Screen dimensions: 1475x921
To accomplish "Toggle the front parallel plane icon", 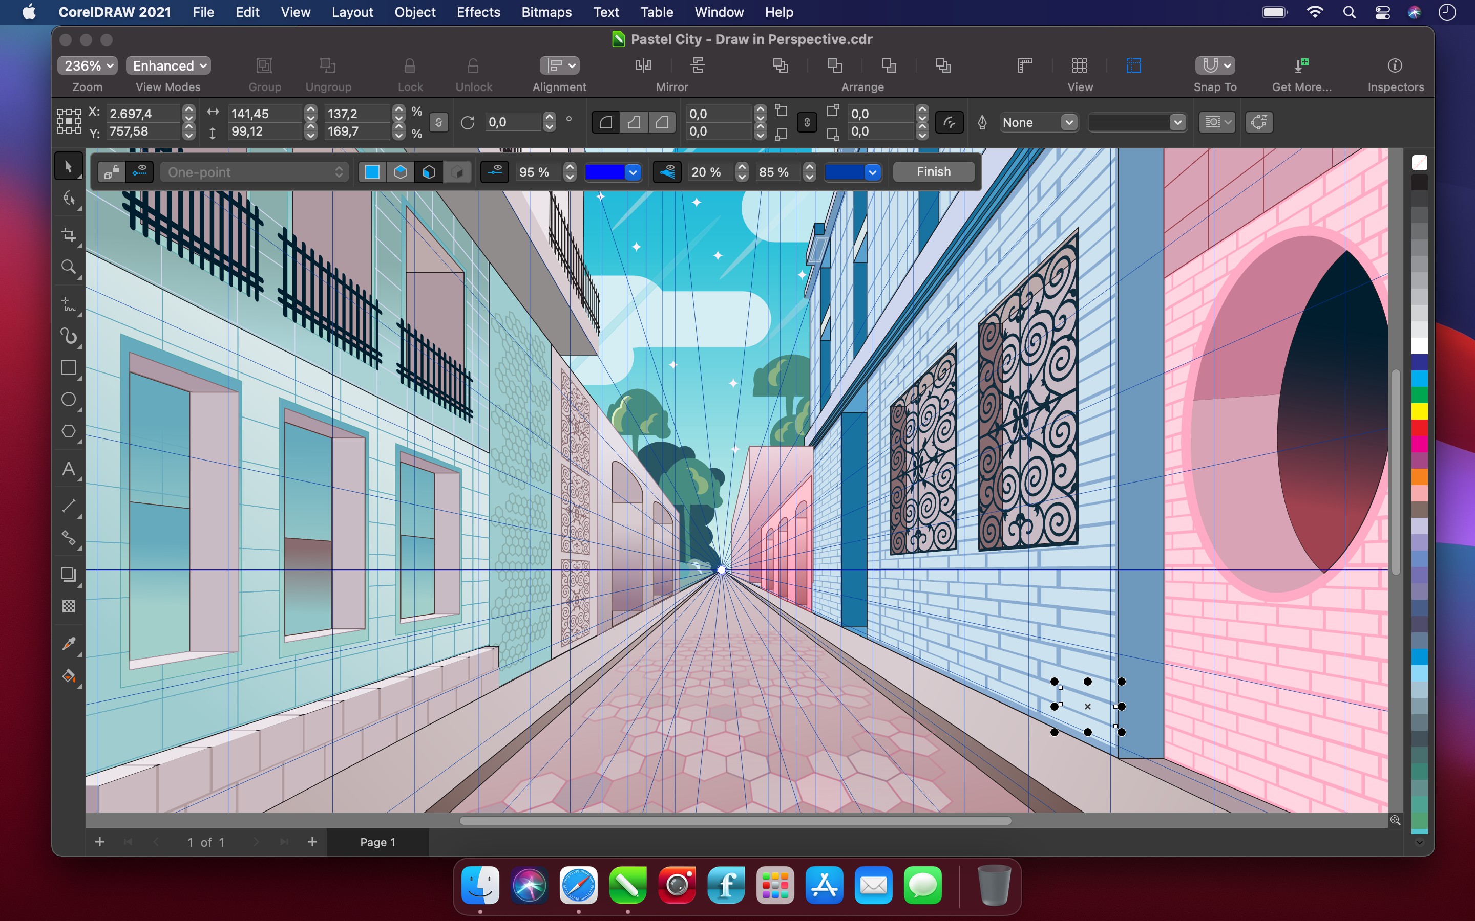I will (x=374, y=171).
